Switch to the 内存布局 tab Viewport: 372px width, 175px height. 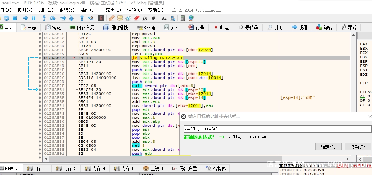pos(82,28)
